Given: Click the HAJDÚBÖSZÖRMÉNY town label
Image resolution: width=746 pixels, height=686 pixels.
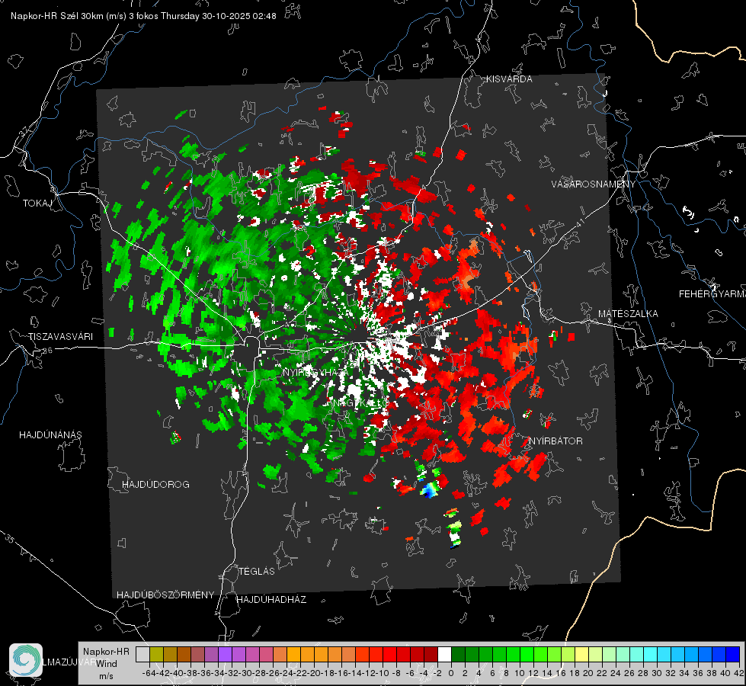Looking at the screenshot, I should 165,595.
